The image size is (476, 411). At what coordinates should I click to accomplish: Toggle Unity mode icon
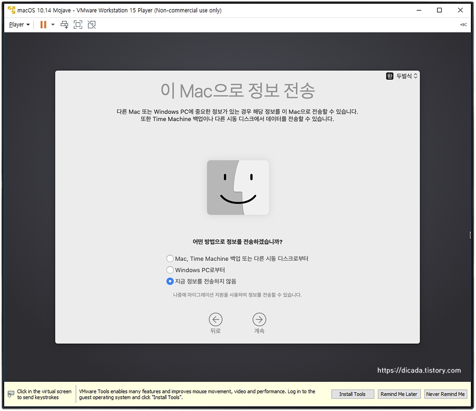pyautogui.click(x=92, y=25)
